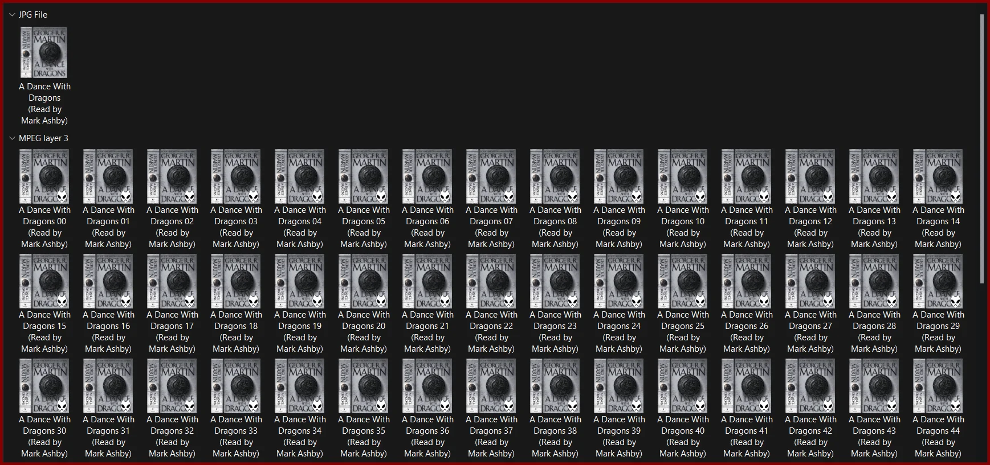
Task: Click filename 'A Dance With Dragons 26'
Action: (x=747, y=332)
